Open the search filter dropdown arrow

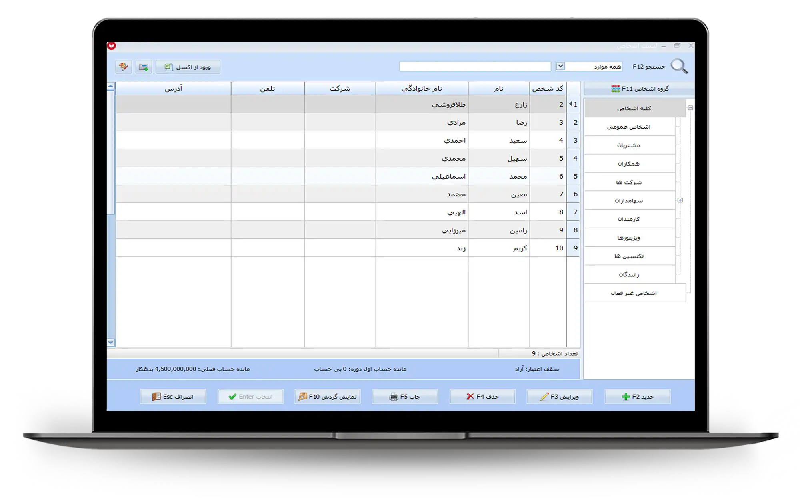tap(560, 66)
